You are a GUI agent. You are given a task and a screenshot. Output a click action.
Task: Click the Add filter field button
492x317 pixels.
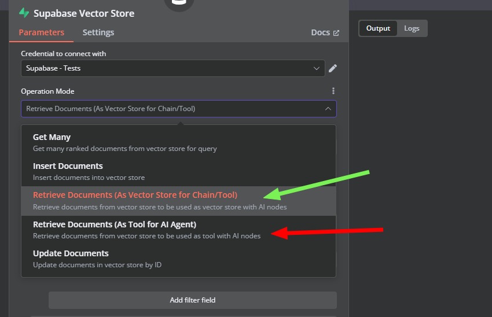(193, 300)
